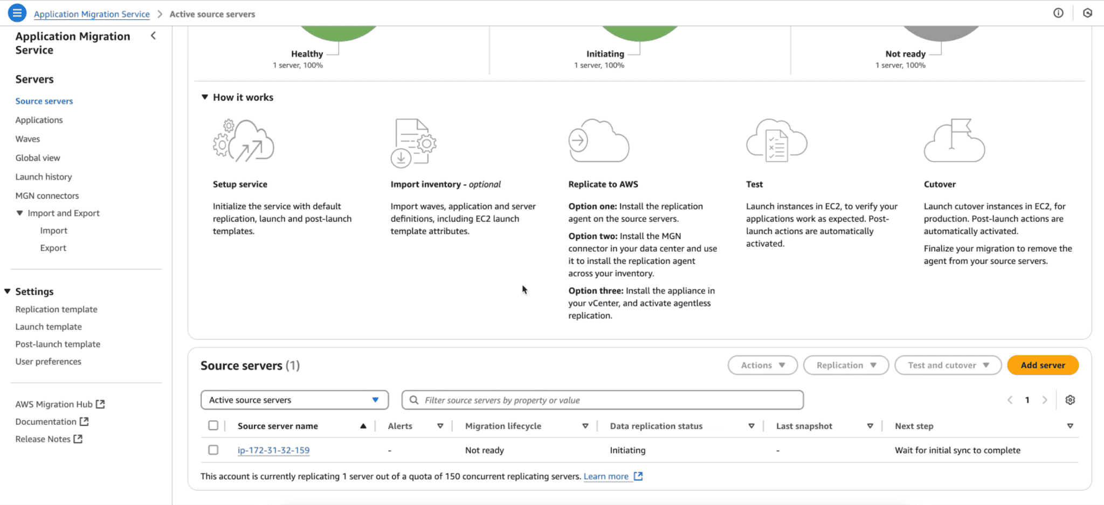Click the clock-style icon at top right
This screenshot has width=1104, height=505.
click(x=1087, y=13)
